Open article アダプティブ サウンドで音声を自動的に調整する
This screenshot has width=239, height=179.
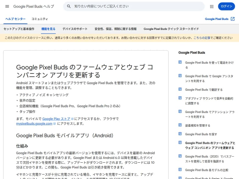point(209,101)
